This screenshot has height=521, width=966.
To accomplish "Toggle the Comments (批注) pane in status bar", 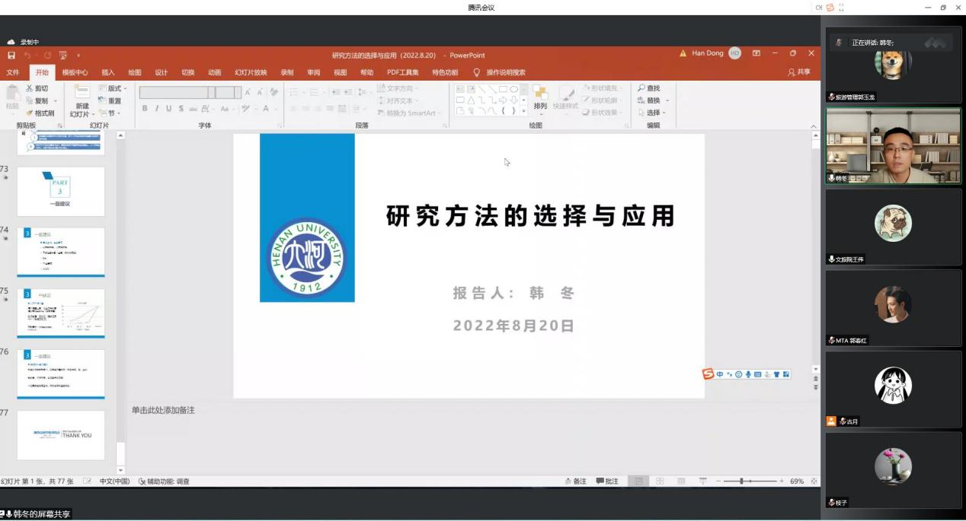I will (x=607, y=481).
